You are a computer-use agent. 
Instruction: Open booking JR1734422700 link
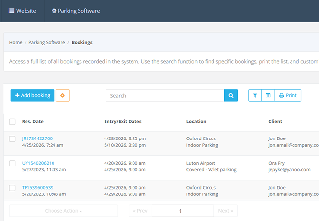pos(37,138)
